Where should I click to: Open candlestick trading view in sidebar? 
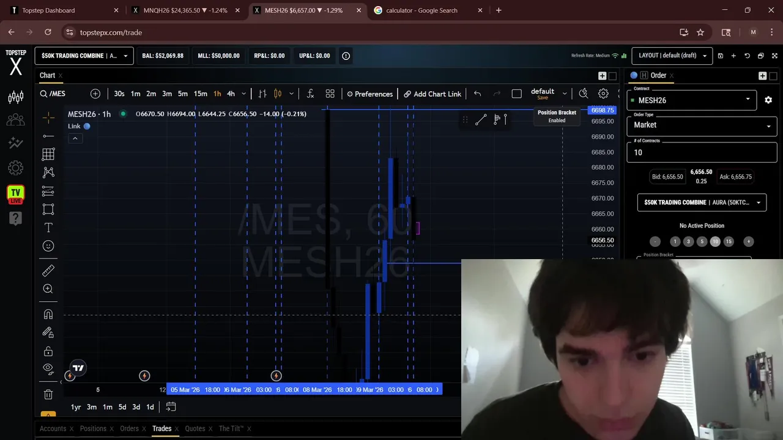[x=16, y=97]
